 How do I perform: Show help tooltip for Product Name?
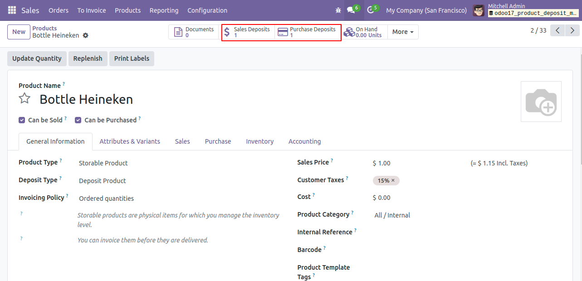pyautogui.click(x=64, y=84)
